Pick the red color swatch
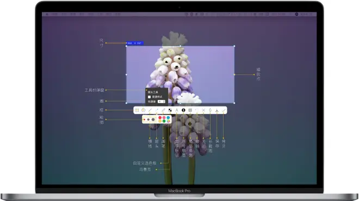The image size is (359, 201). 160,118
